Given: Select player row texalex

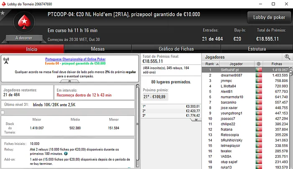Looking at the screenshot, I should click(246, 151).
